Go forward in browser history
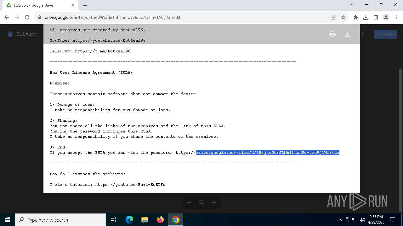Image resolution: width=403 pixels, height=226 pixels. 17,17
